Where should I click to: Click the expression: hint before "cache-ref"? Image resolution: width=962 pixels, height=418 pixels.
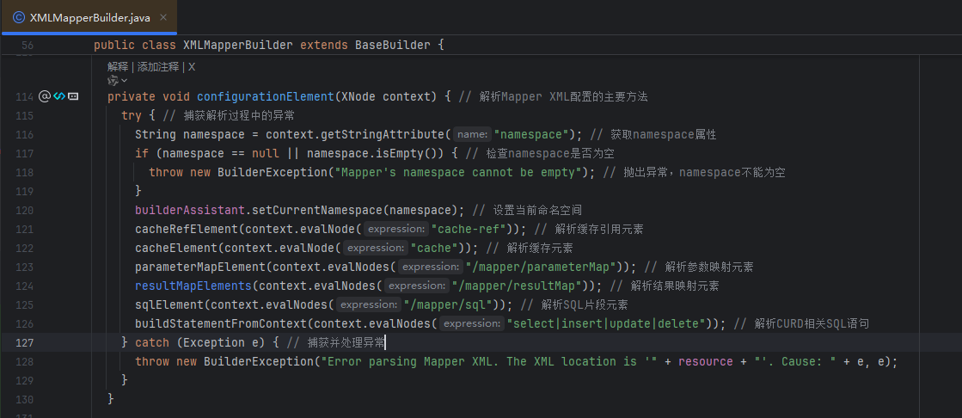pyautogui.click(x=395, y=229)
